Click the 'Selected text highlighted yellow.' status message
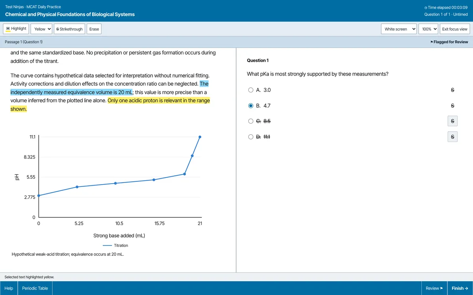The width and height of the screenshot is (473, 295). (x=29, y=277)
